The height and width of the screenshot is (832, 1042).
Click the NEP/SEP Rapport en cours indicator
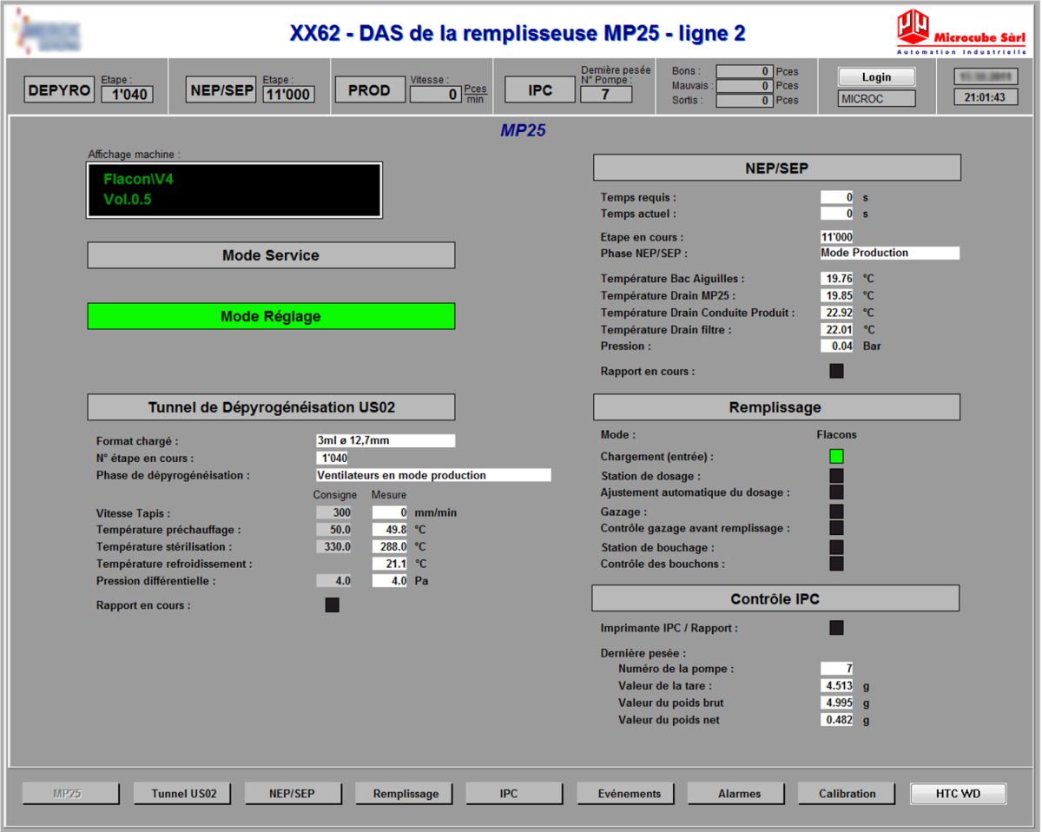click(836, 372)
